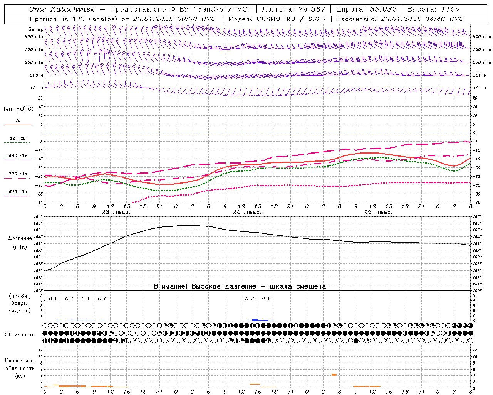Click the Td 2м dew point legend entry
This screenshot has width=493, height=395.
[18, 138]
